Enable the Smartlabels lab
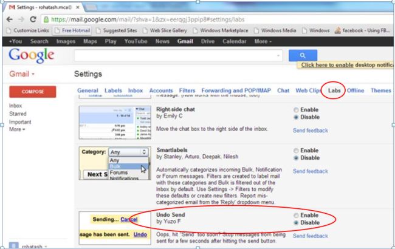395x249 pixels. point(296,151)
